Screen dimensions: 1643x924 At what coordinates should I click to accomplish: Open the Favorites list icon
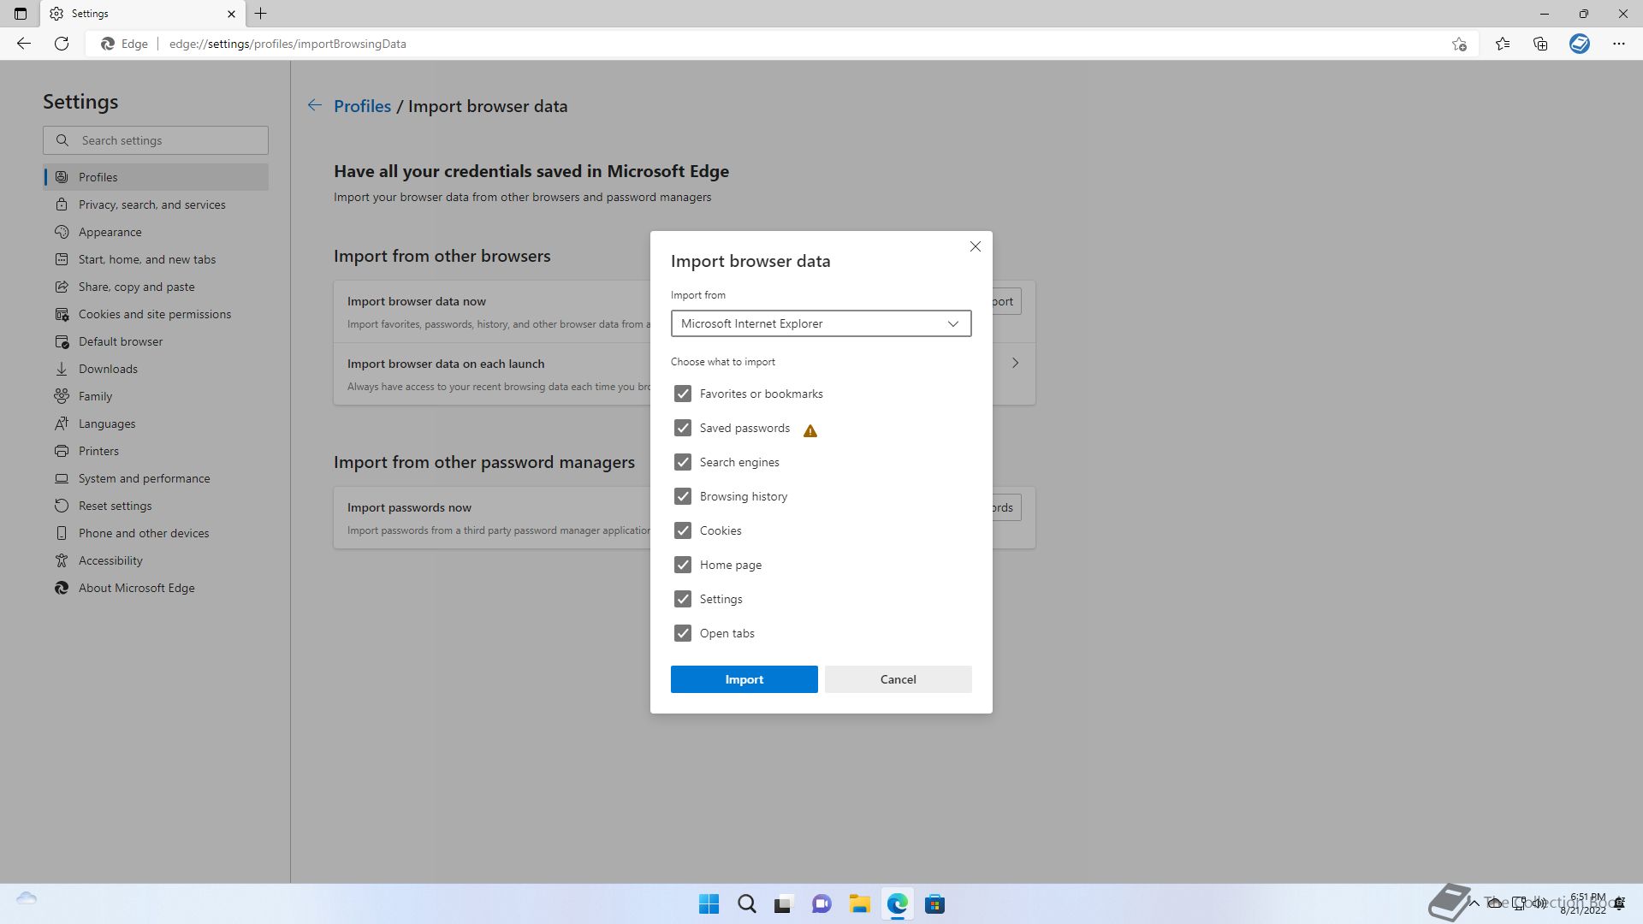1503,44
